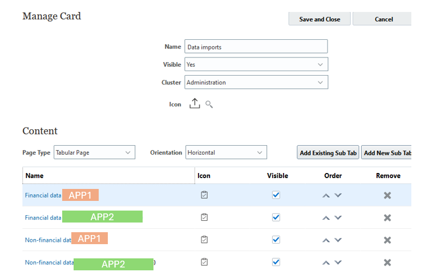Expand the Cluster dropdown showing Administration
The height and width of the screenshot is (280, 441).
[x=256, y=83]
